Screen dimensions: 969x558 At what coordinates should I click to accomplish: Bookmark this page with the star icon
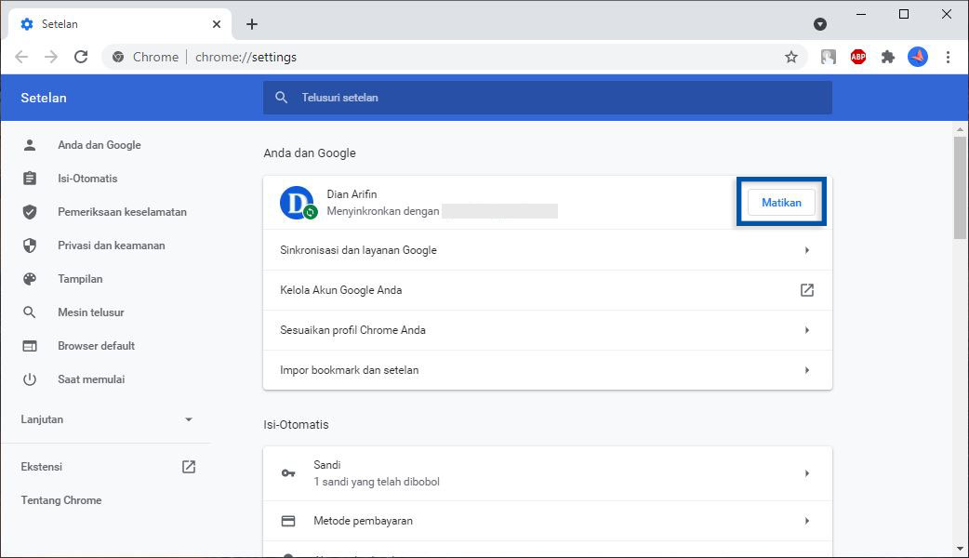tap(790, 57)
